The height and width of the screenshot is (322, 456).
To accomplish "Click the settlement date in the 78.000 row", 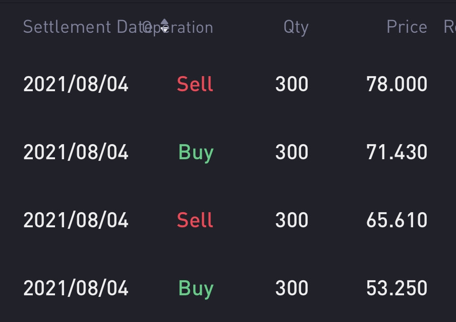I will (x=76, y=84).
